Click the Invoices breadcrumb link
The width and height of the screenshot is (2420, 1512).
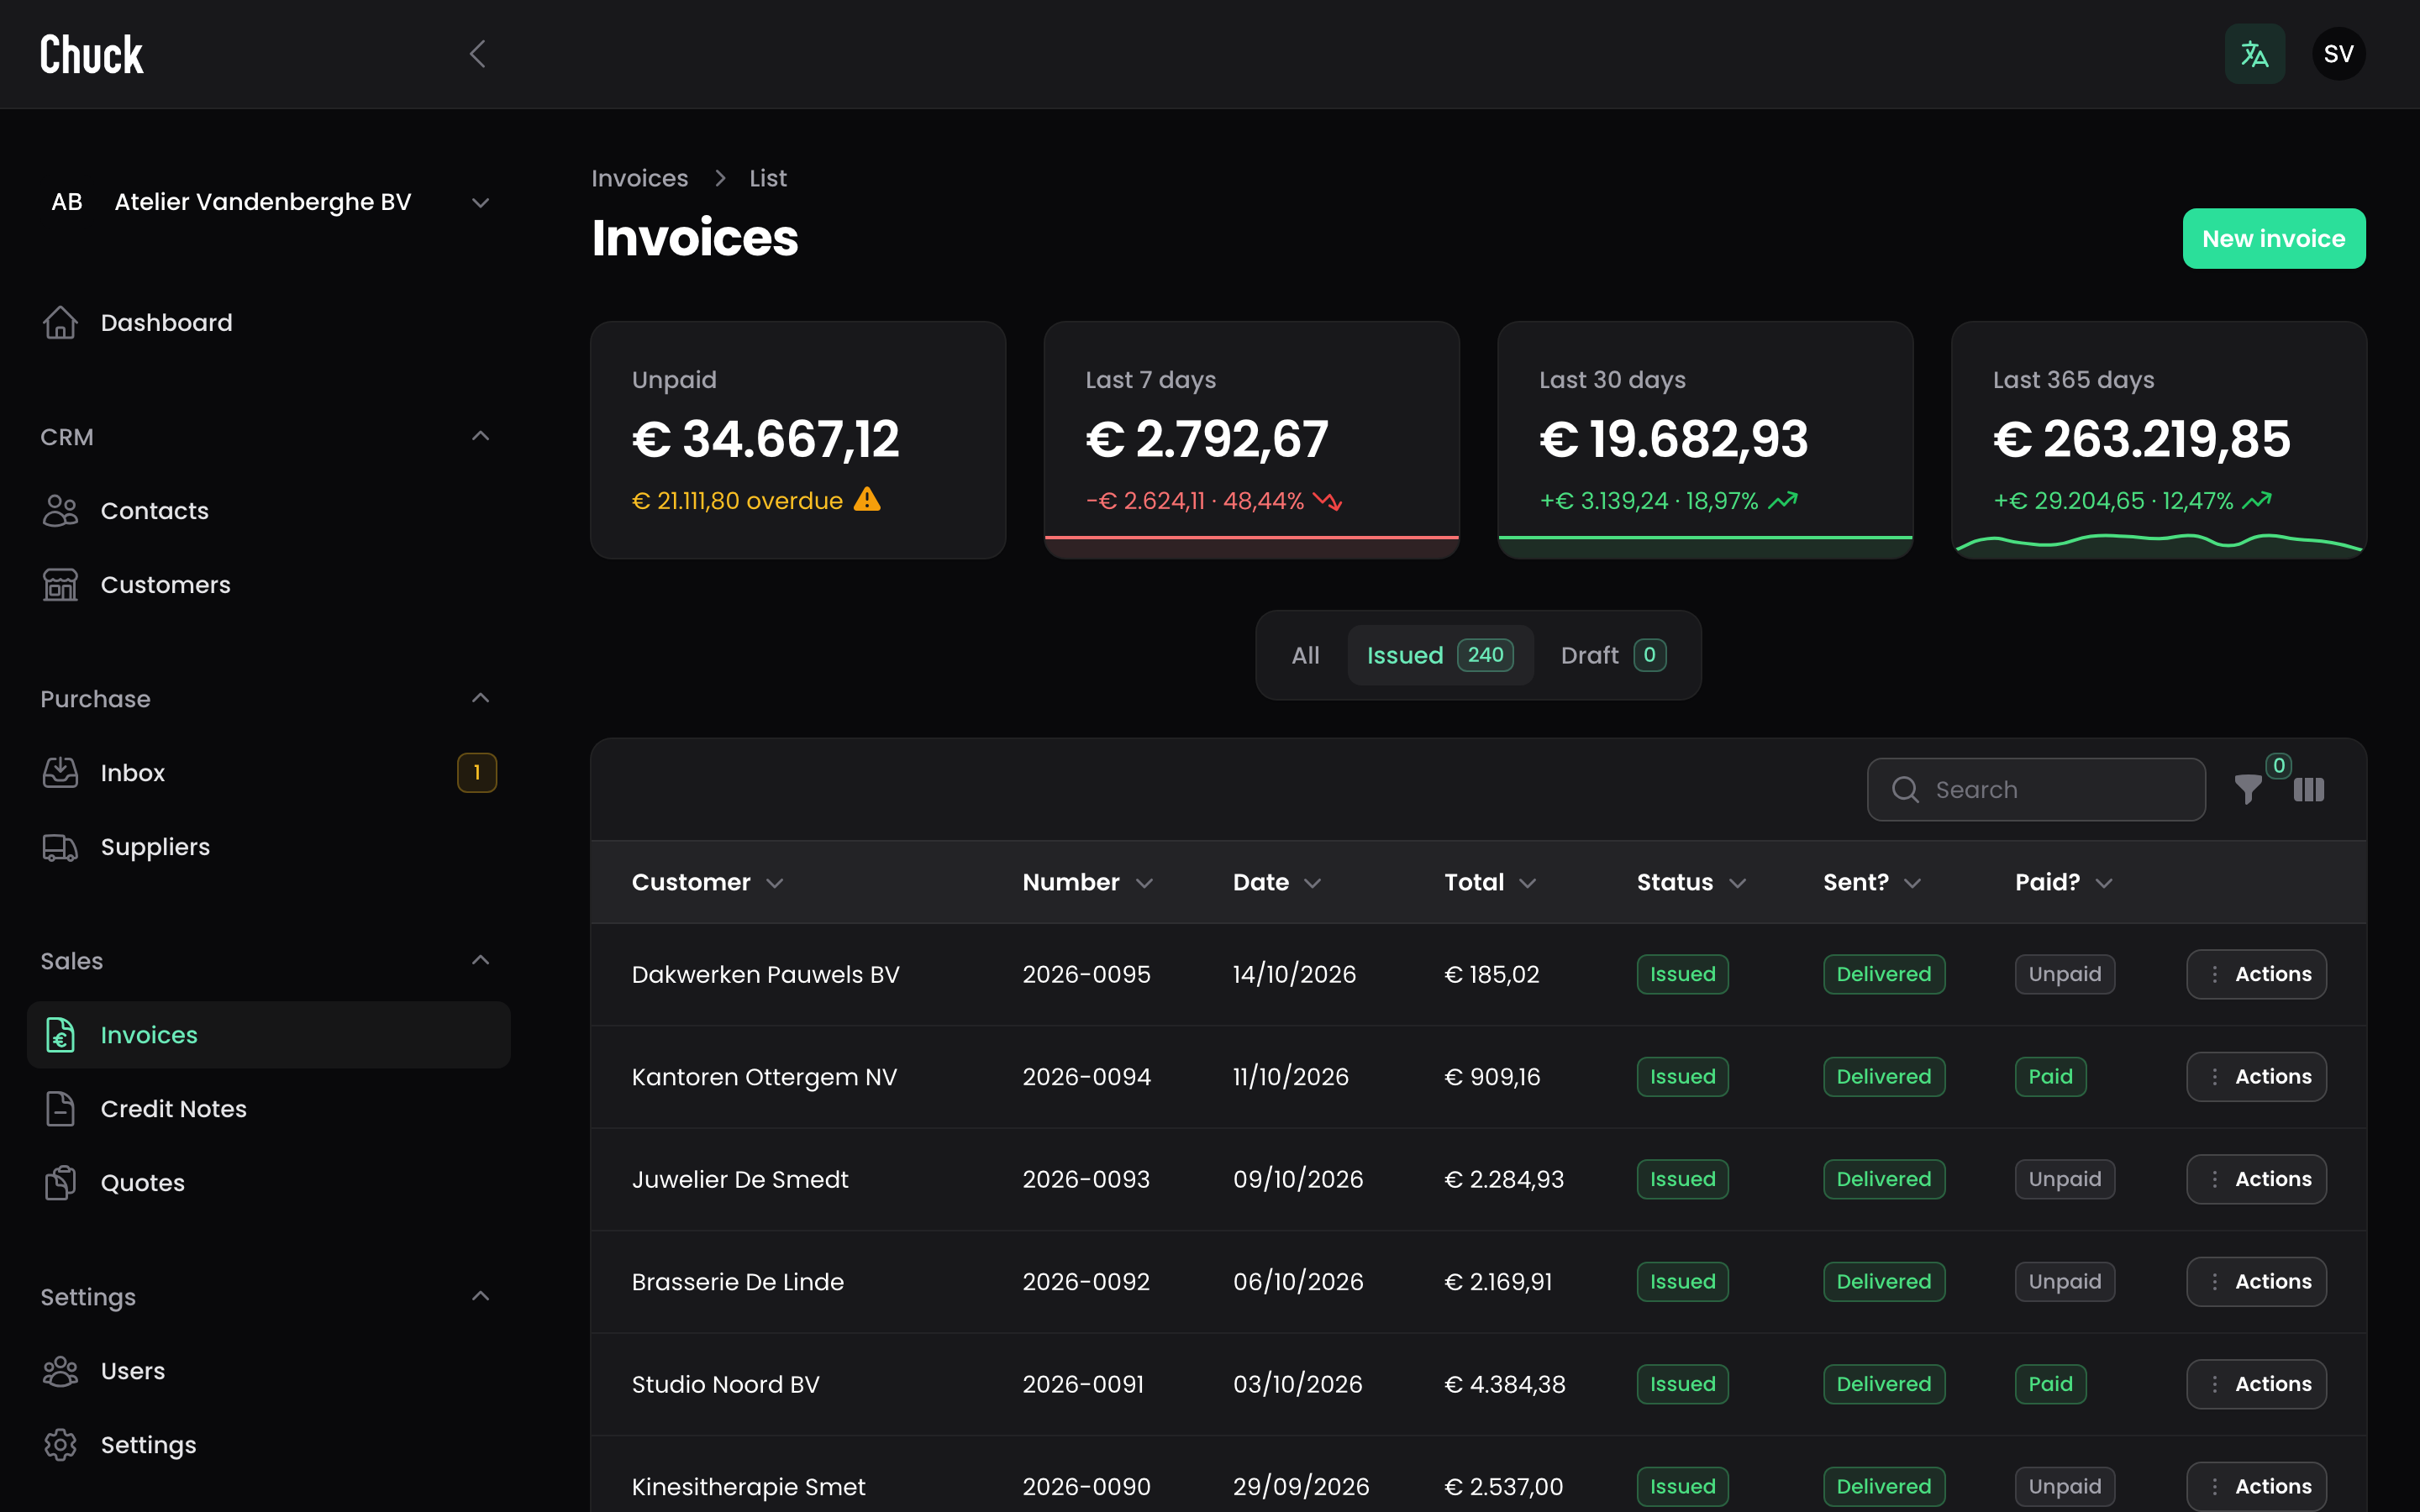640,178
